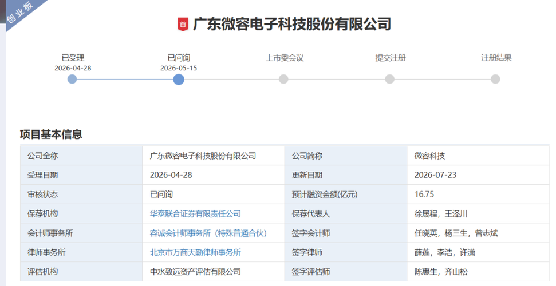Click the date 2026-05-15 under 已问询

pos(179,68)
